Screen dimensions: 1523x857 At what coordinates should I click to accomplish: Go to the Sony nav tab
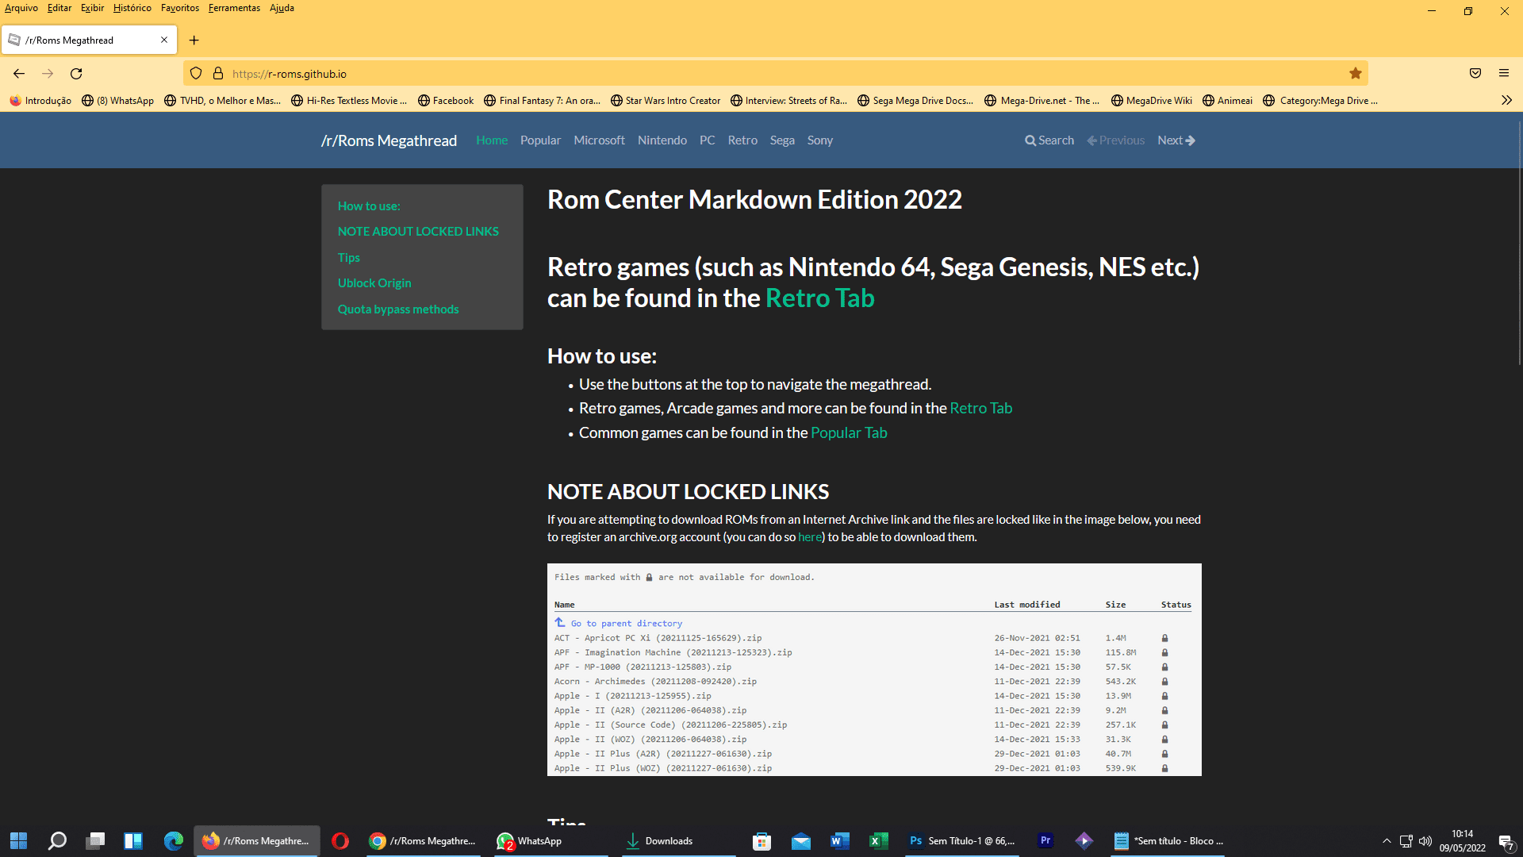tap(820, 140)
